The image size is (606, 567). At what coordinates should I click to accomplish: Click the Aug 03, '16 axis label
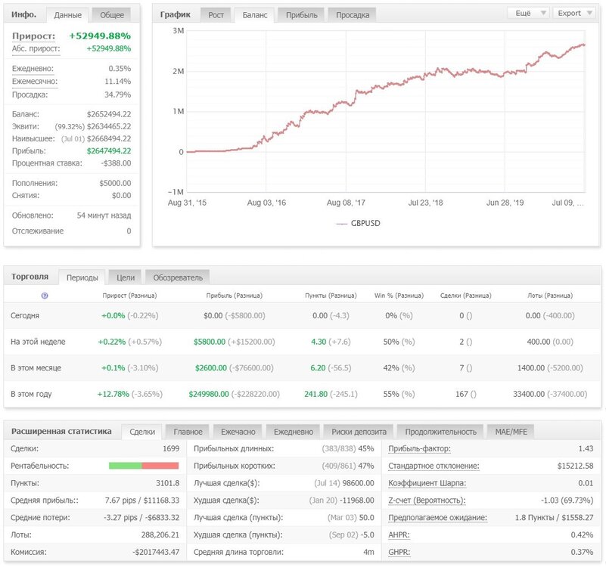pos(266,203)
